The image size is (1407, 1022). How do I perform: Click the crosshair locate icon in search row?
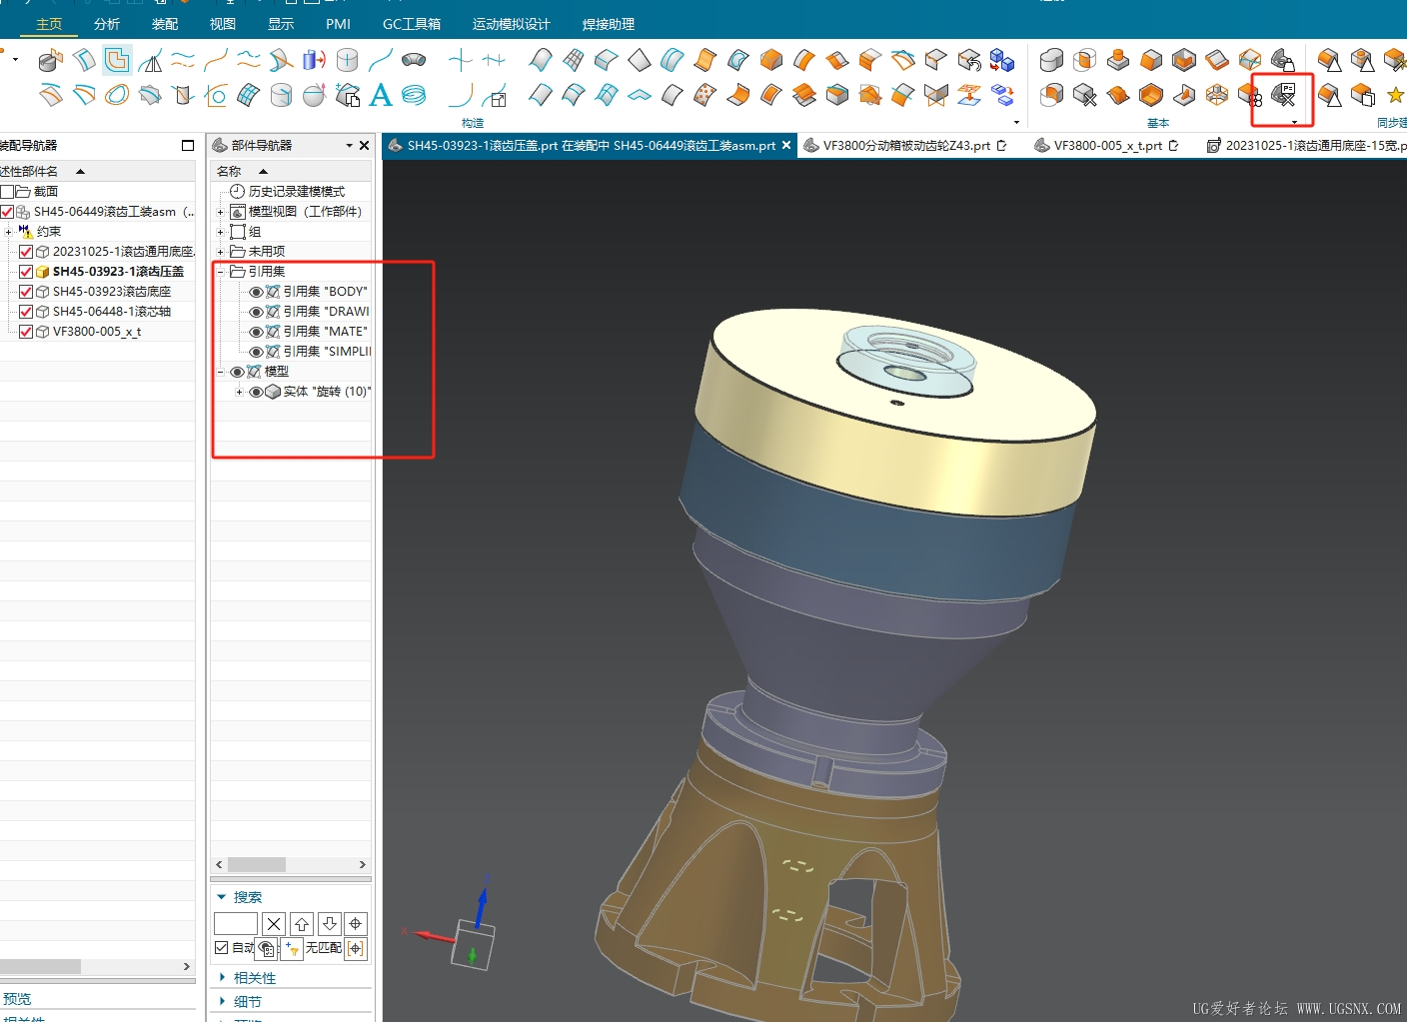point(355,924)
